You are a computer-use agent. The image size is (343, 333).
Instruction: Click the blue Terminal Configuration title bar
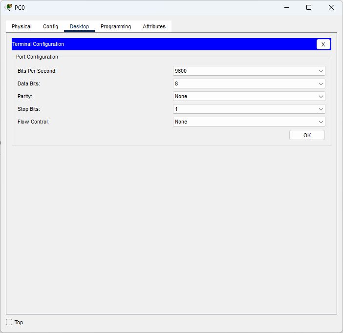161,44
